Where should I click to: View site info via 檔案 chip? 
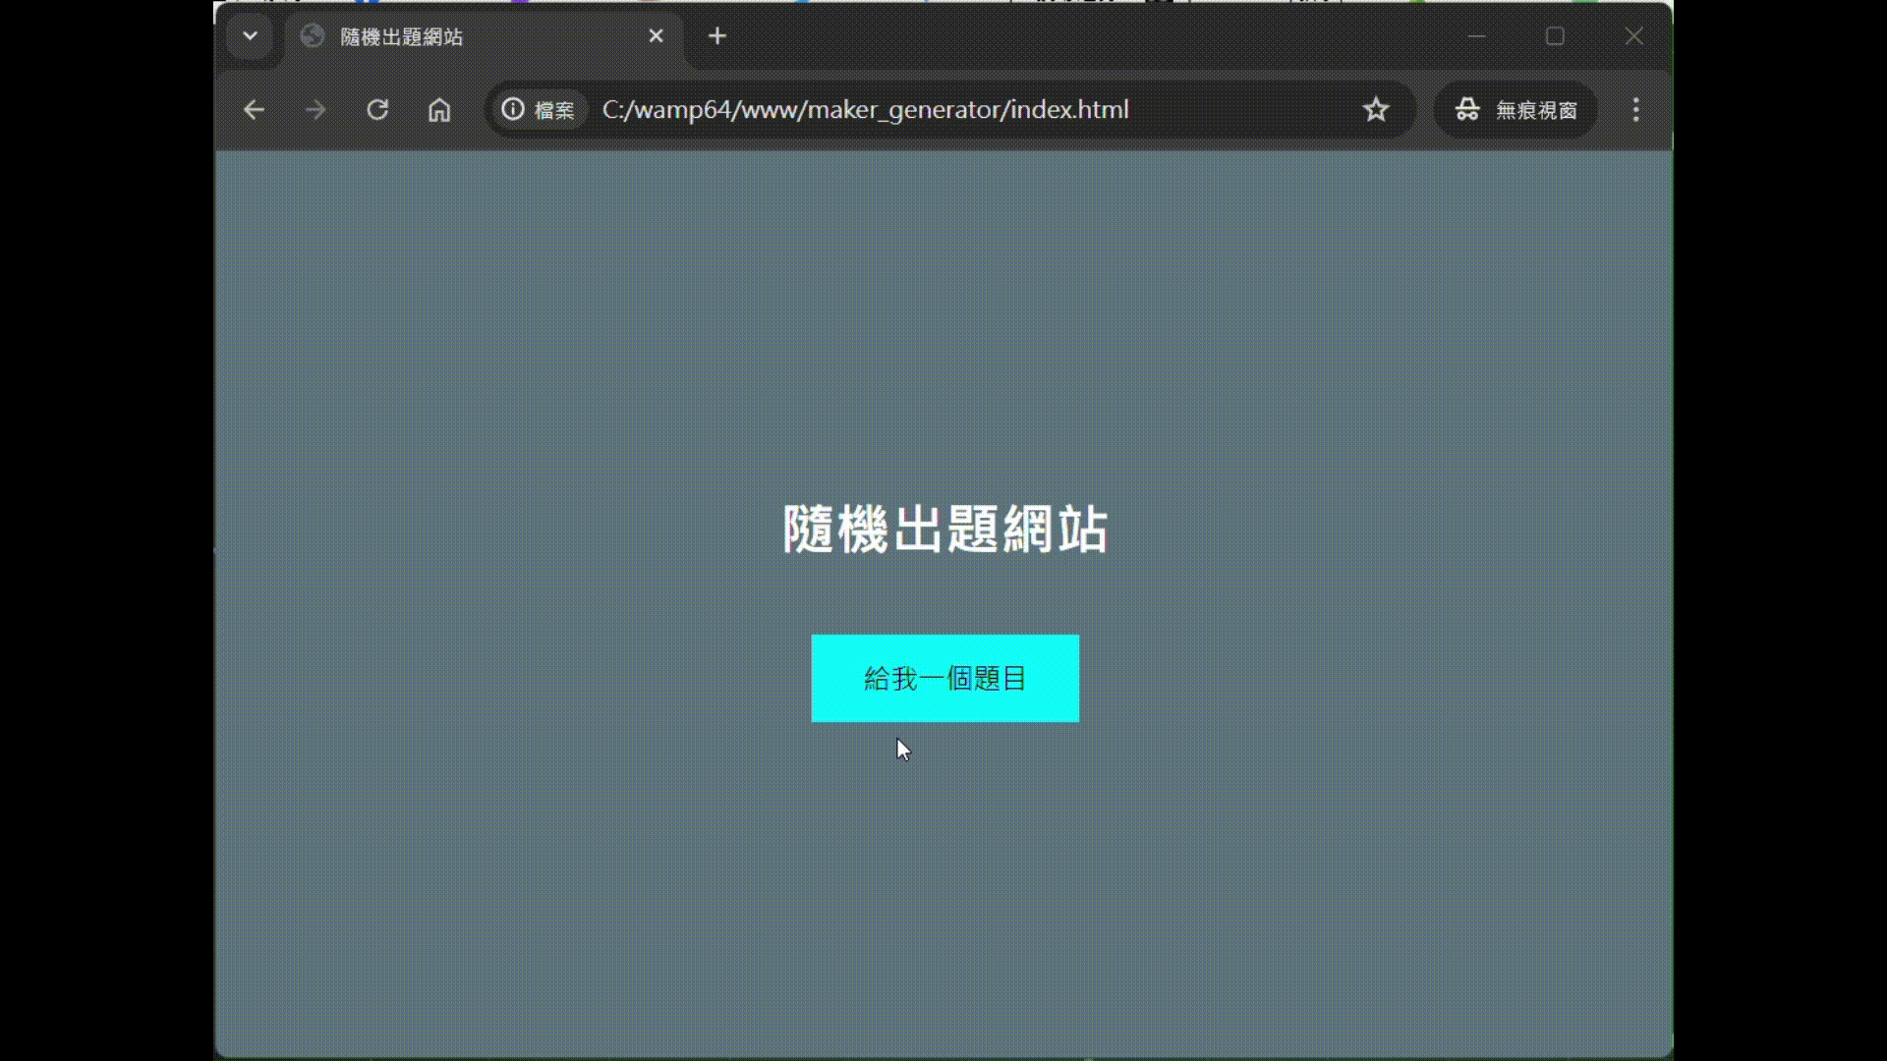[x=539, y=110]
